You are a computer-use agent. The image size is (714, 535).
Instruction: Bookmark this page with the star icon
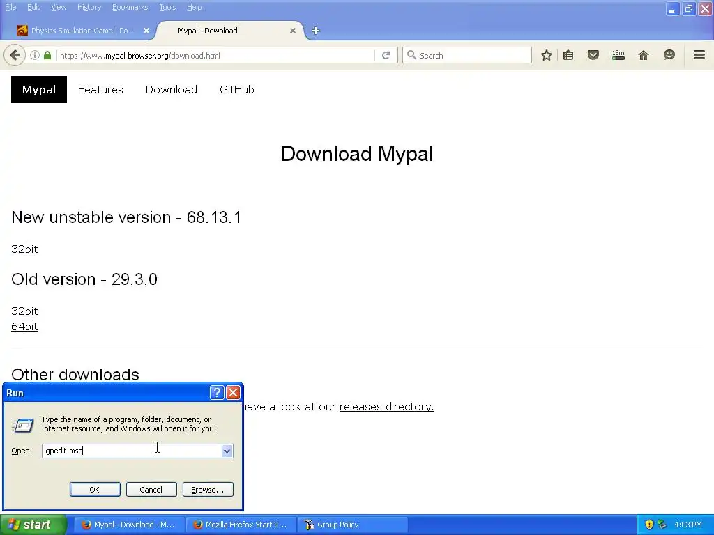[547, 56]
